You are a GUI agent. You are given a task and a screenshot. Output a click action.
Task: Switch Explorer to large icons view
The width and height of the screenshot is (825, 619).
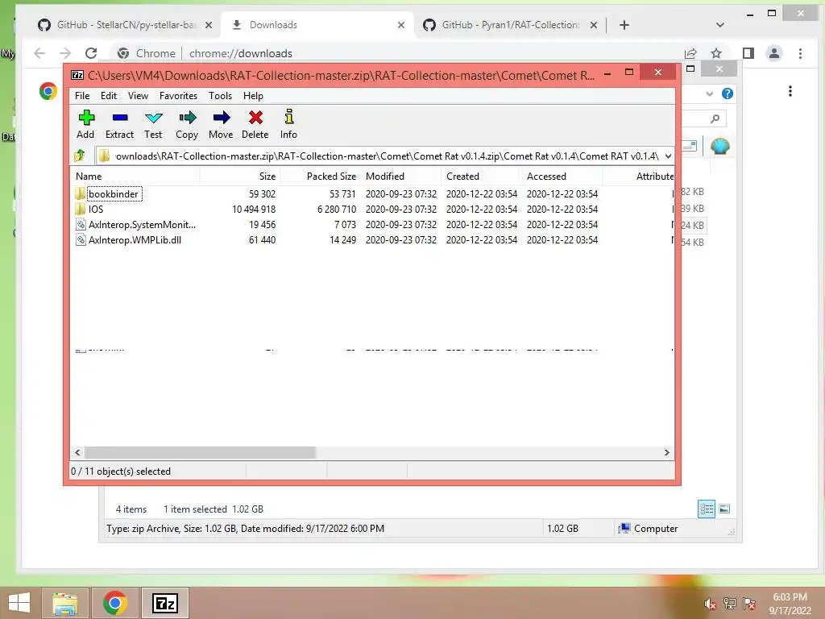click(x=724, y=509)
